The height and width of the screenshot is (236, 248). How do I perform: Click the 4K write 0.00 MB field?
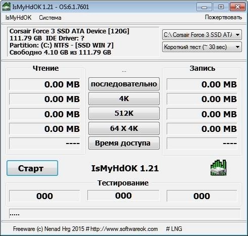click(202, 99)
